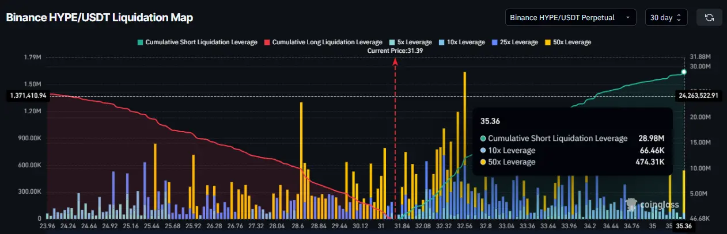Toggle the 50x Leverage legend series

(568, 42)
